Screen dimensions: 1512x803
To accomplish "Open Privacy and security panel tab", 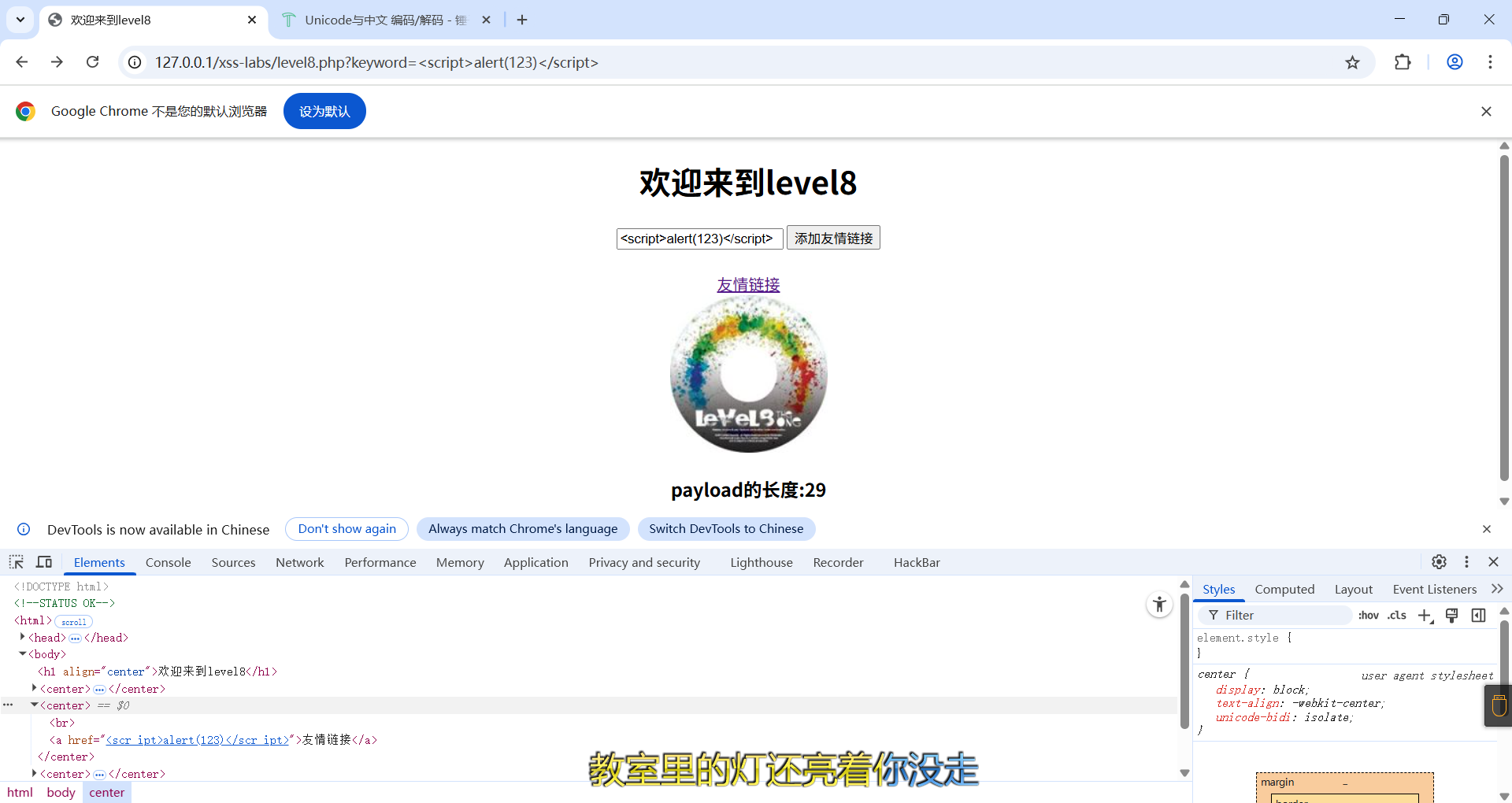I will click(644, 562).
